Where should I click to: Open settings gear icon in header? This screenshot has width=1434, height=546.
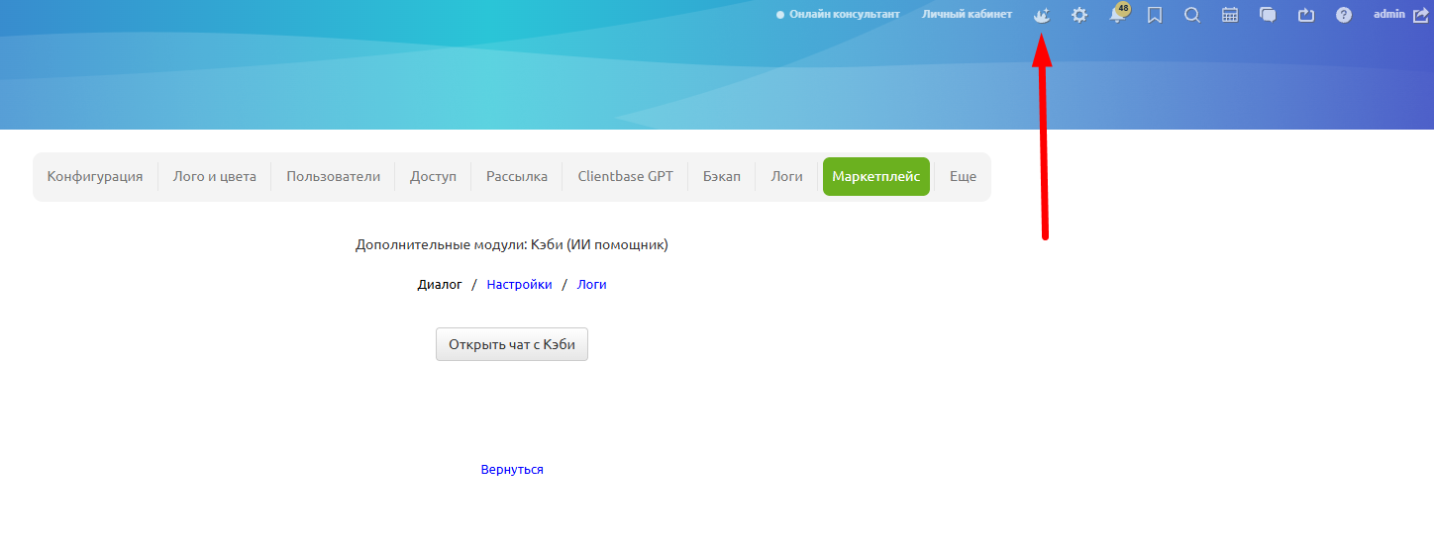click(1079, 15)
